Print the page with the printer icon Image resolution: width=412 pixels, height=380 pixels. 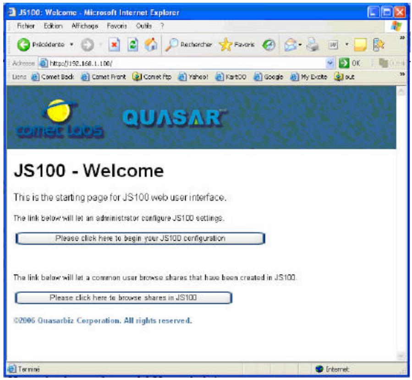313,45
